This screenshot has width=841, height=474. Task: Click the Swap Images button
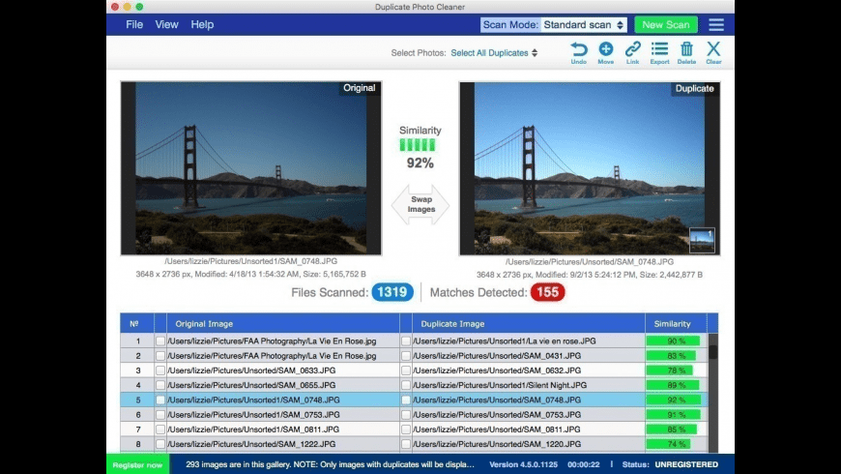click(x=420, y=204)
